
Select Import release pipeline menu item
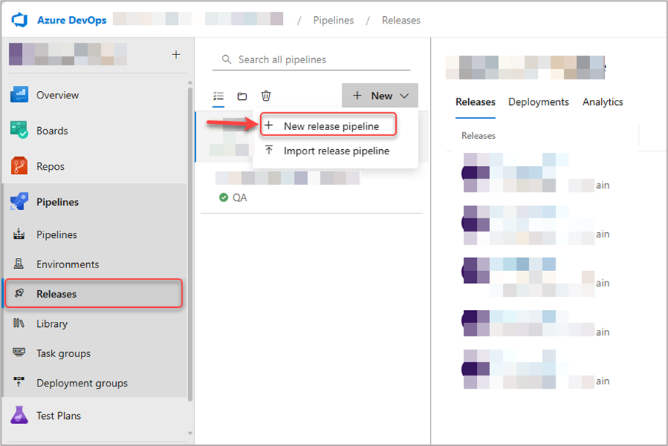click(336, 151)
